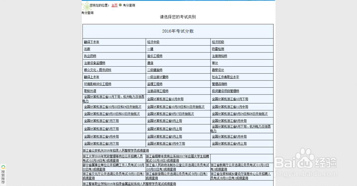Viewport: 357px width, 186px height.
Task: Open 投资建设项目管理师 link
Action: 225,91
